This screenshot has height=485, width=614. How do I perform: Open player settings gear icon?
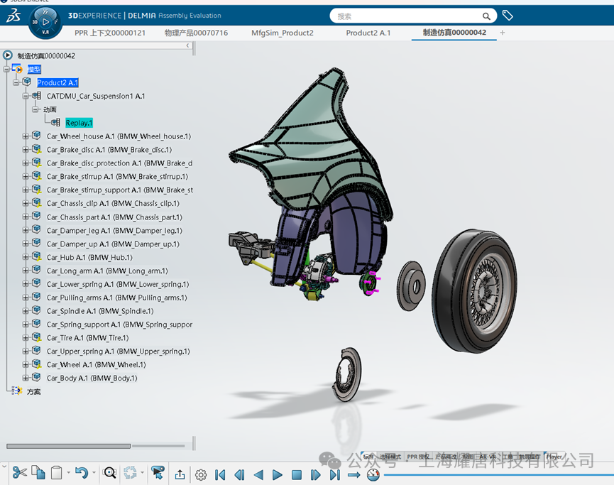pyautogui.click(x=201, y=475)
